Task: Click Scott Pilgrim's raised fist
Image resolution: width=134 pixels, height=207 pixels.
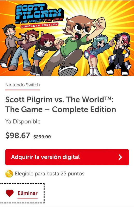Action: pyautogui.click(x=100, y=23)
